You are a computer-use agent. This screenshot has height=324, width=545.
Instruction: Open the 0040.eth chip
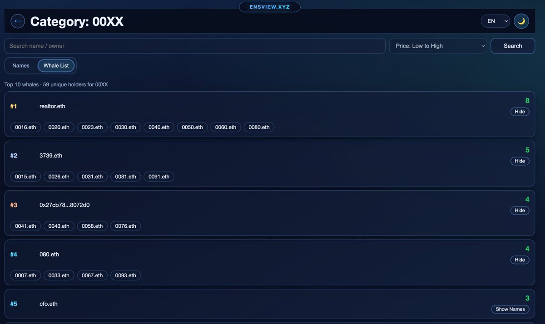pyautogui.click(x=159, y=128)
